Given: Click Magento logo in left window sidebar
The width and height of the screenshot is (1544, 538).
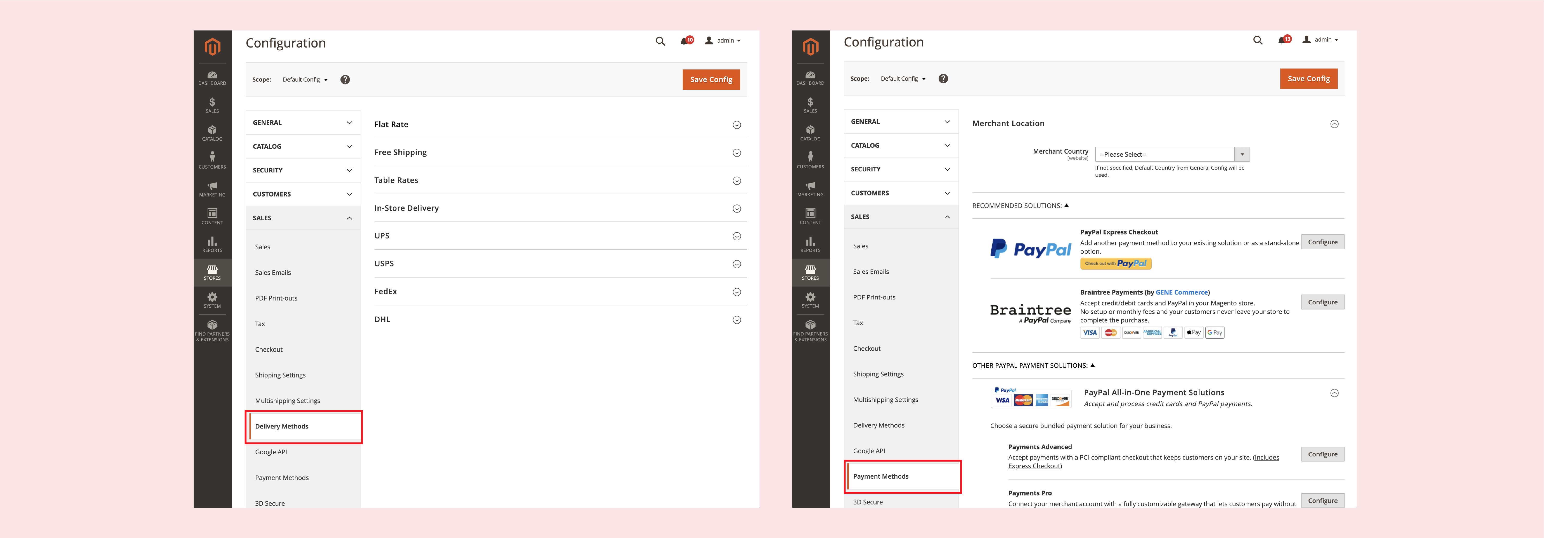Looking at the screenshot, I should click(x=212, y=47).
